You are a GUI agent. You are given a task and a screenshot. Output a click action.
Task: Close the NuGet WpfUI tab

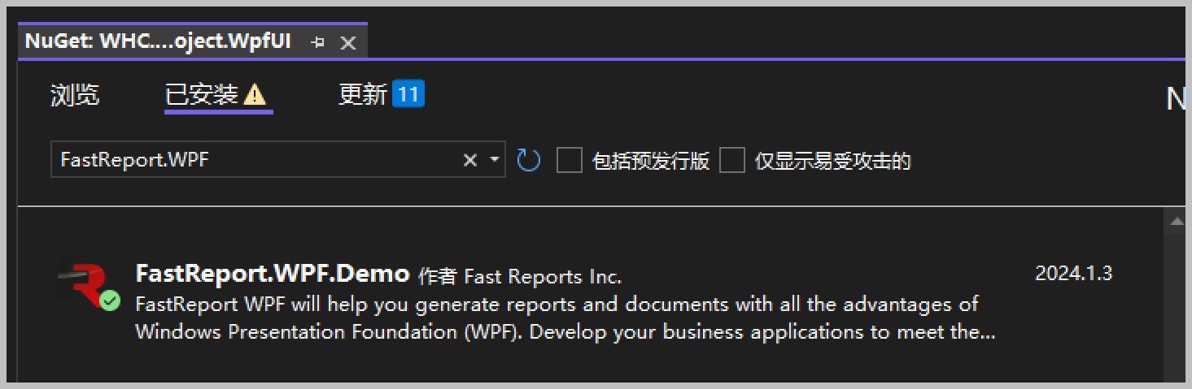pos(347,43)
